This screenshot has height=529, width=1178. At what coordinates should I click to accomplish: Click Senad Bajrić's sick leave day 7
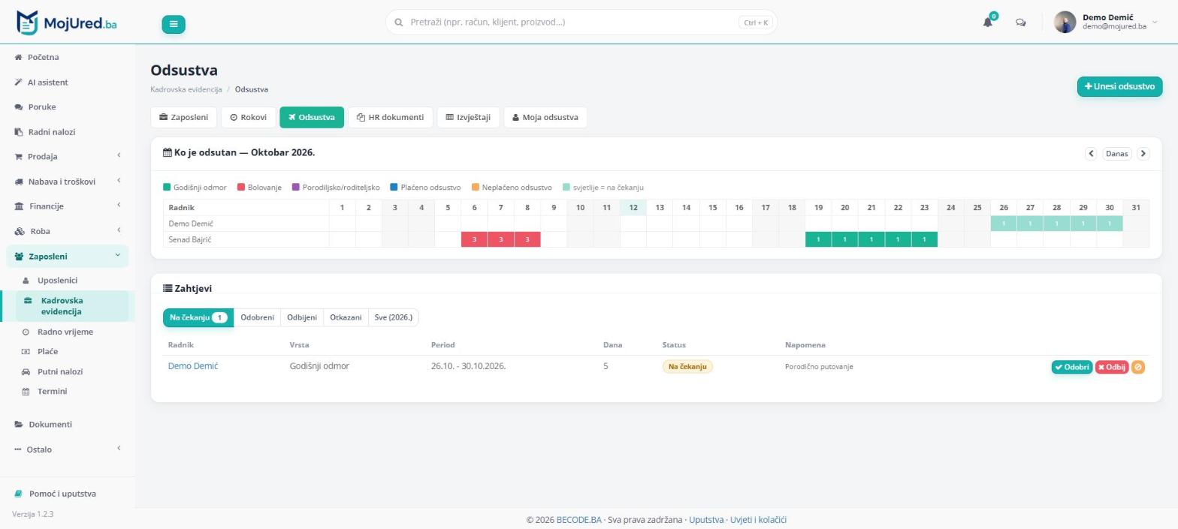pyautogui.click(x=501, y=239)
